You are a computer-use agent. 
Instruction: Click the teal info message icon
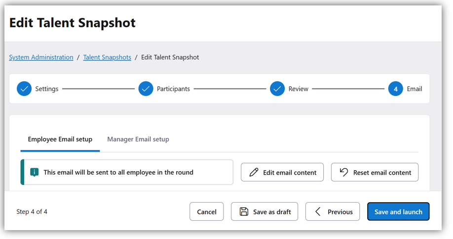(x=34, y=173)
